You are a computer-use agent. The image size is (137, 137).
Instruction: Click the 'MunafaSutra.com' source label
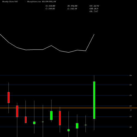(x=34, y=2)
